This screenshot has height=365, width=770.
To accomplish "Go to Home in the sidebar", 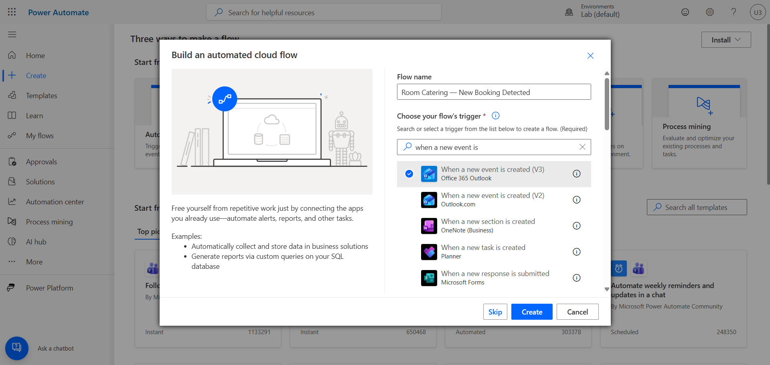I will click(x=57, y=55).
